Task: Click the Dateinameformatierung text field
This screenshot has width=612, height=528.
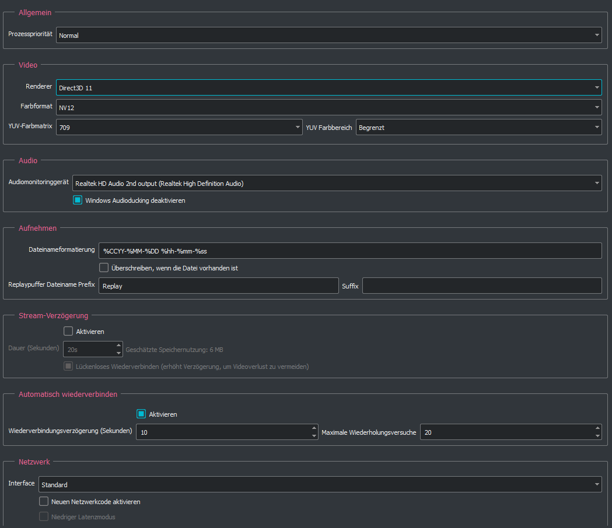Action: click(x=350, y=251)
